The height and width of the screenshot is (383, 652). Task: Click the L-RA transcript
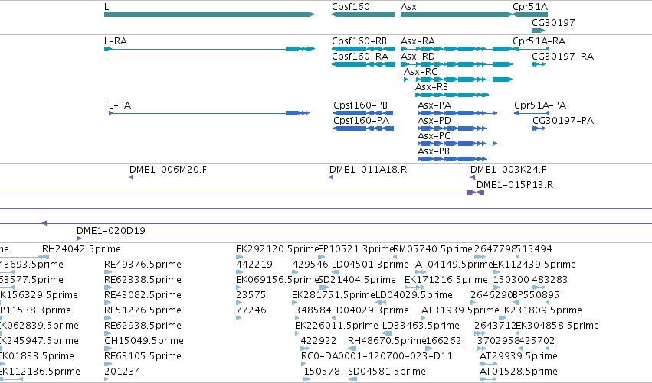pos(210,49)
